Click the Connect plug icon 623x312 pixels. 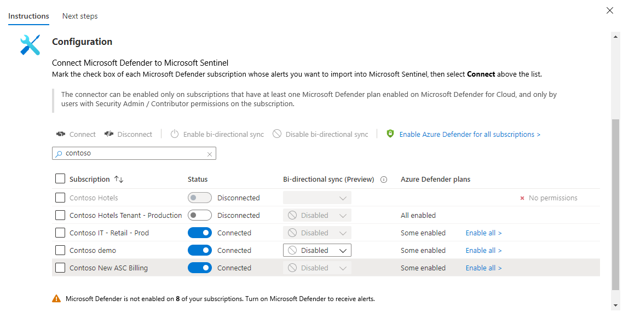point(61,134)
